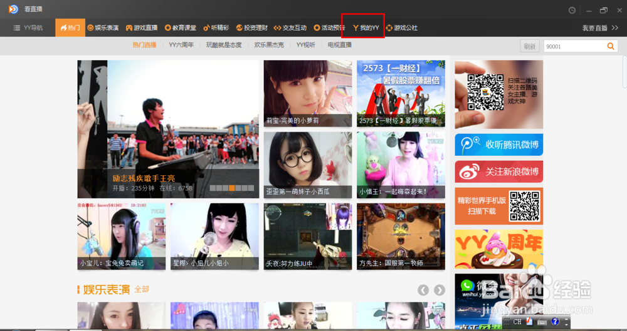The height and width of the screenshot is (331, 627).
Task: Click the 扫描二维码 QR code banner
Action: 498,94
